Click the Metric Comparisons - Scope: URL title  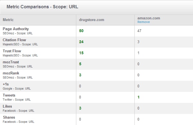pyautogui.click(x=42, y=7)
